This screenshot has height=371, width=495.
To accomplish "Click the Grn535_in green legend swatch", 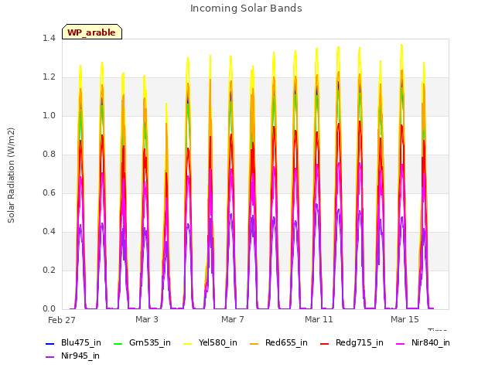I will tap(118, 343).
